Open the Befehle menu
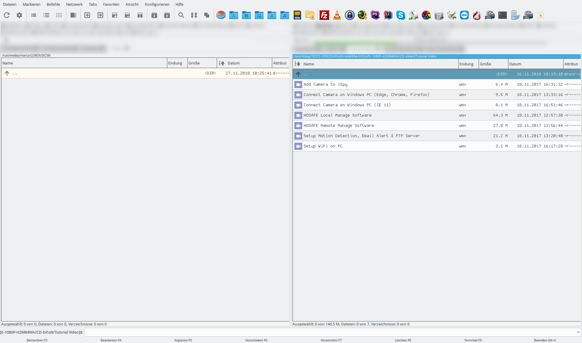The height and width of the screenshot is (343, 582). point(53,4)
